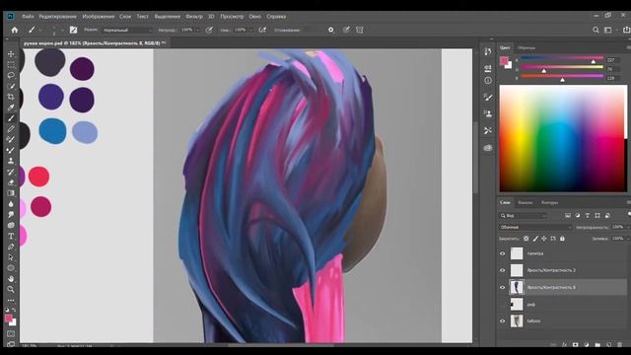
Task: Switch to the 'Образцы' swatches tab
Action: (526, 48)
